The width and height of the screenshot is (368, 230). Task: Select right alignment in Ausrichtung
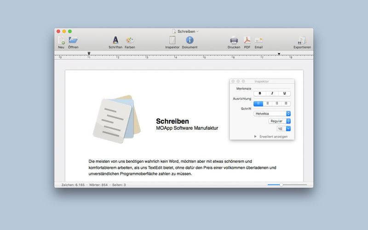277,103
